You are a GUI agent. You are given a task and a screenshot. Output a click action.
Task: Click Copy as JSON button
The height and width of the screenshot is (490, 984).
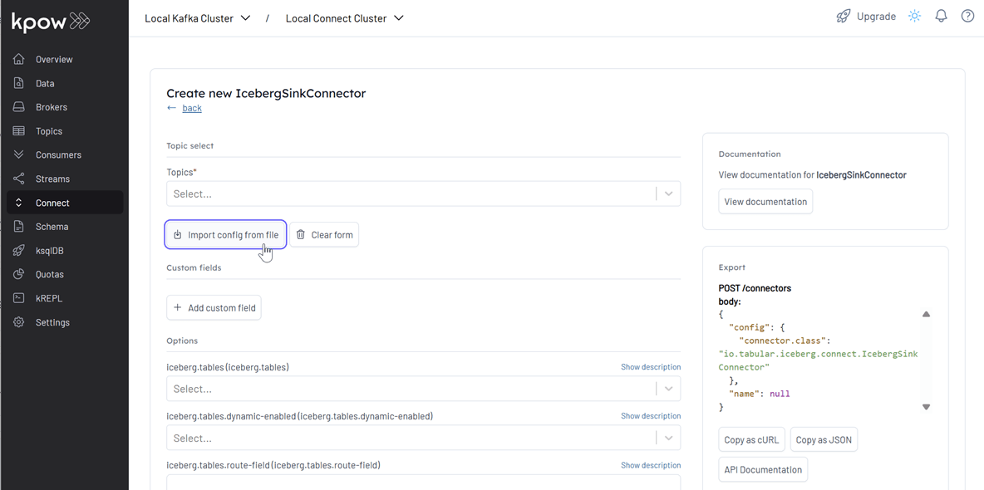[x=824, y=440]
